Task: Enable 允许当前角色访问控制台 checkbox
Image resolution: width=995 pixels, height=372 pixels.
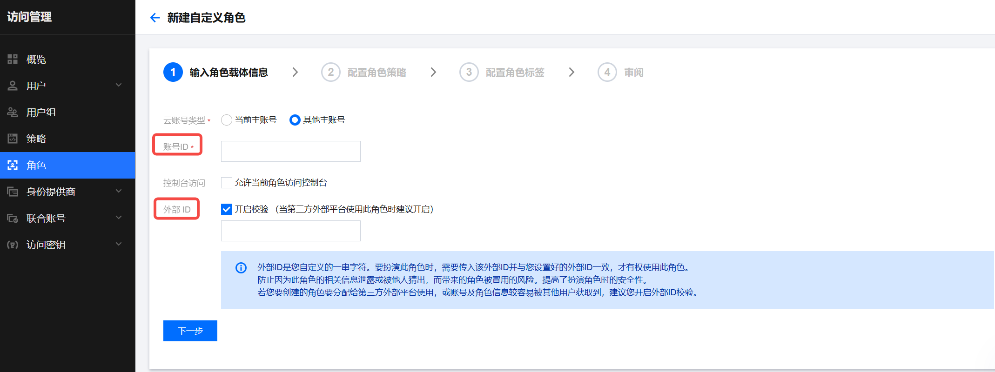Action: 227,183
